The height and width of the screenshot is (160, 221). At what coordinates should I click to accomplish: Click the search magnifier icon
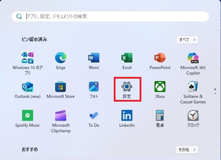coord(19,16)
